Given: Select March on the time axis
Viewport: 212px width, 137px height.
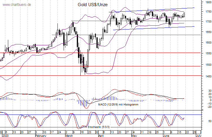Looking at the screenshot, I should click(69, 136).
